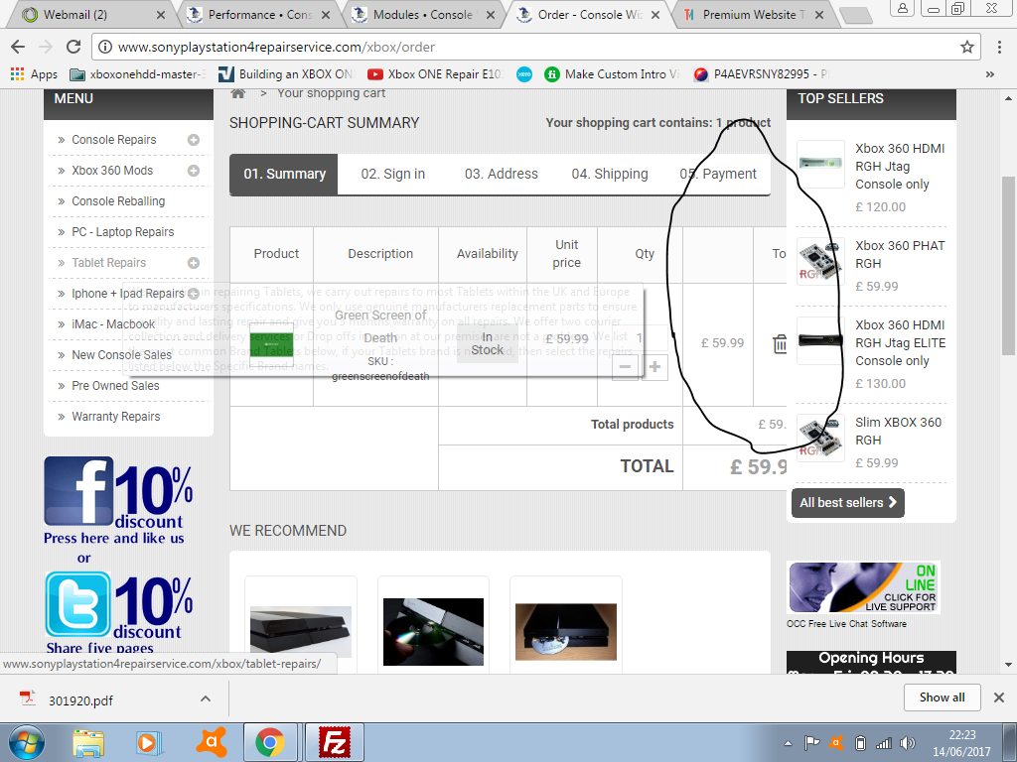Click the address bar URL
This screenshot has width=1017, height=762.
tap(276, 47)
